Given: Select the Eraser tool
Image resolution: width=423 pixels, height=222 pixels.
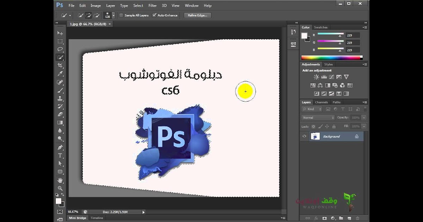Looking at the screenshot, I should click(x=60, y=115).
